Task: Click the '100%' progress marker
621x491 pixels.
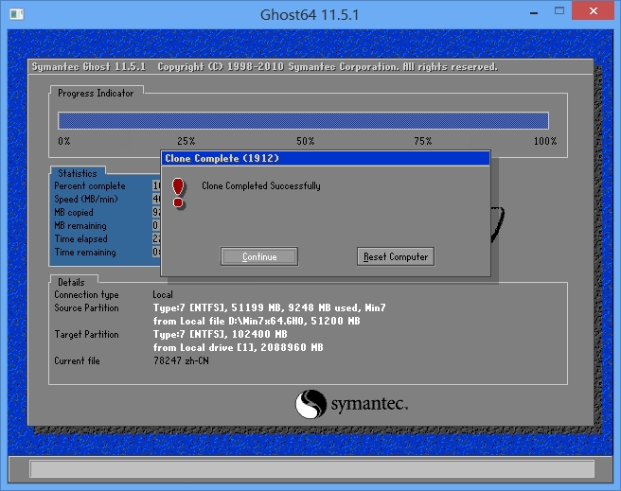Action: click(x=545, y=141)
